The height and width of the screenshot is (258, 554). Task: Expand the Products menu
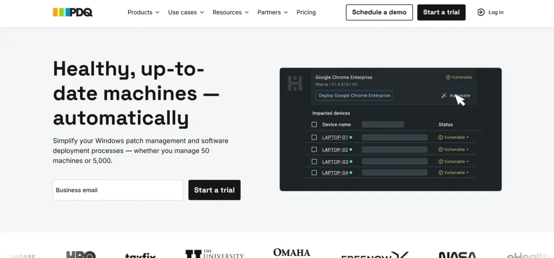[x=143, y=12]
